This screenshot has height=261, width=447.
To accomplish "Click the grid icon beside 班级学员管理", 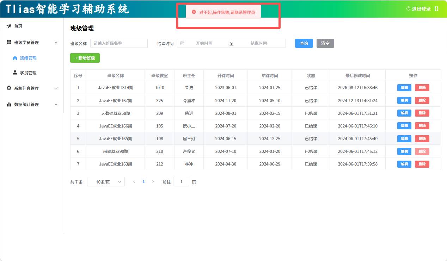I will [x=9, y=42].
